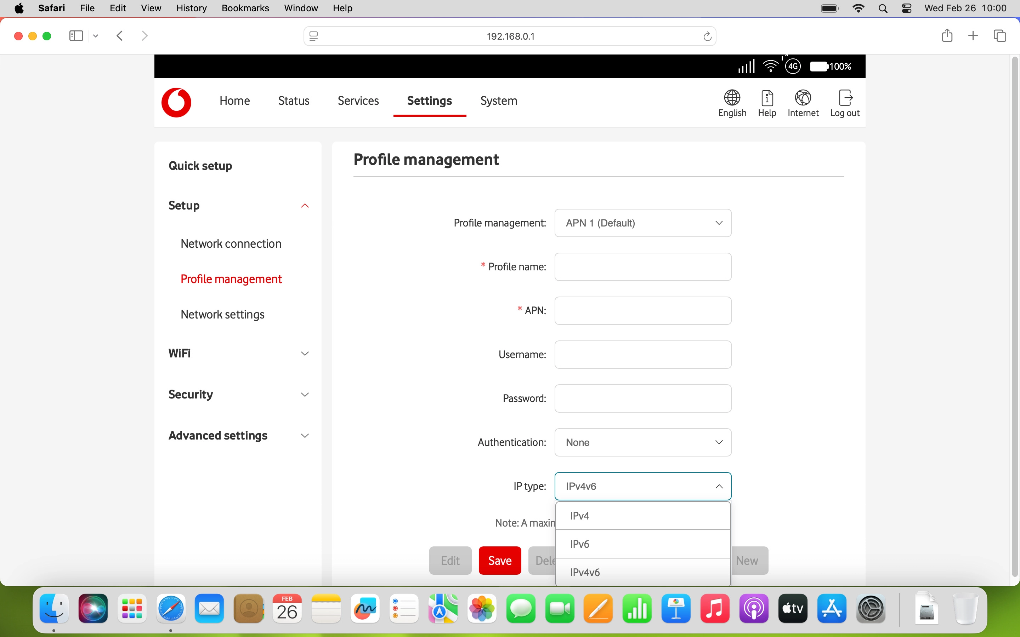The height and width of the screenshot is (637, 1020).
Task: Check the 4G network indicator icon
Action: 793,66
